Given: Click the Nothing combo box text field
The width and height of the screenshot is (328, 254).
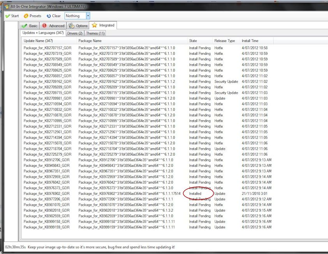Looking at the screenshot, I should tap(76, 16).
